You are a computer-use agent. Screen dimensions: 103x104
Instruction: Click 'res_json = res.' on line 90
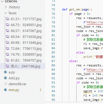(90, 74)
